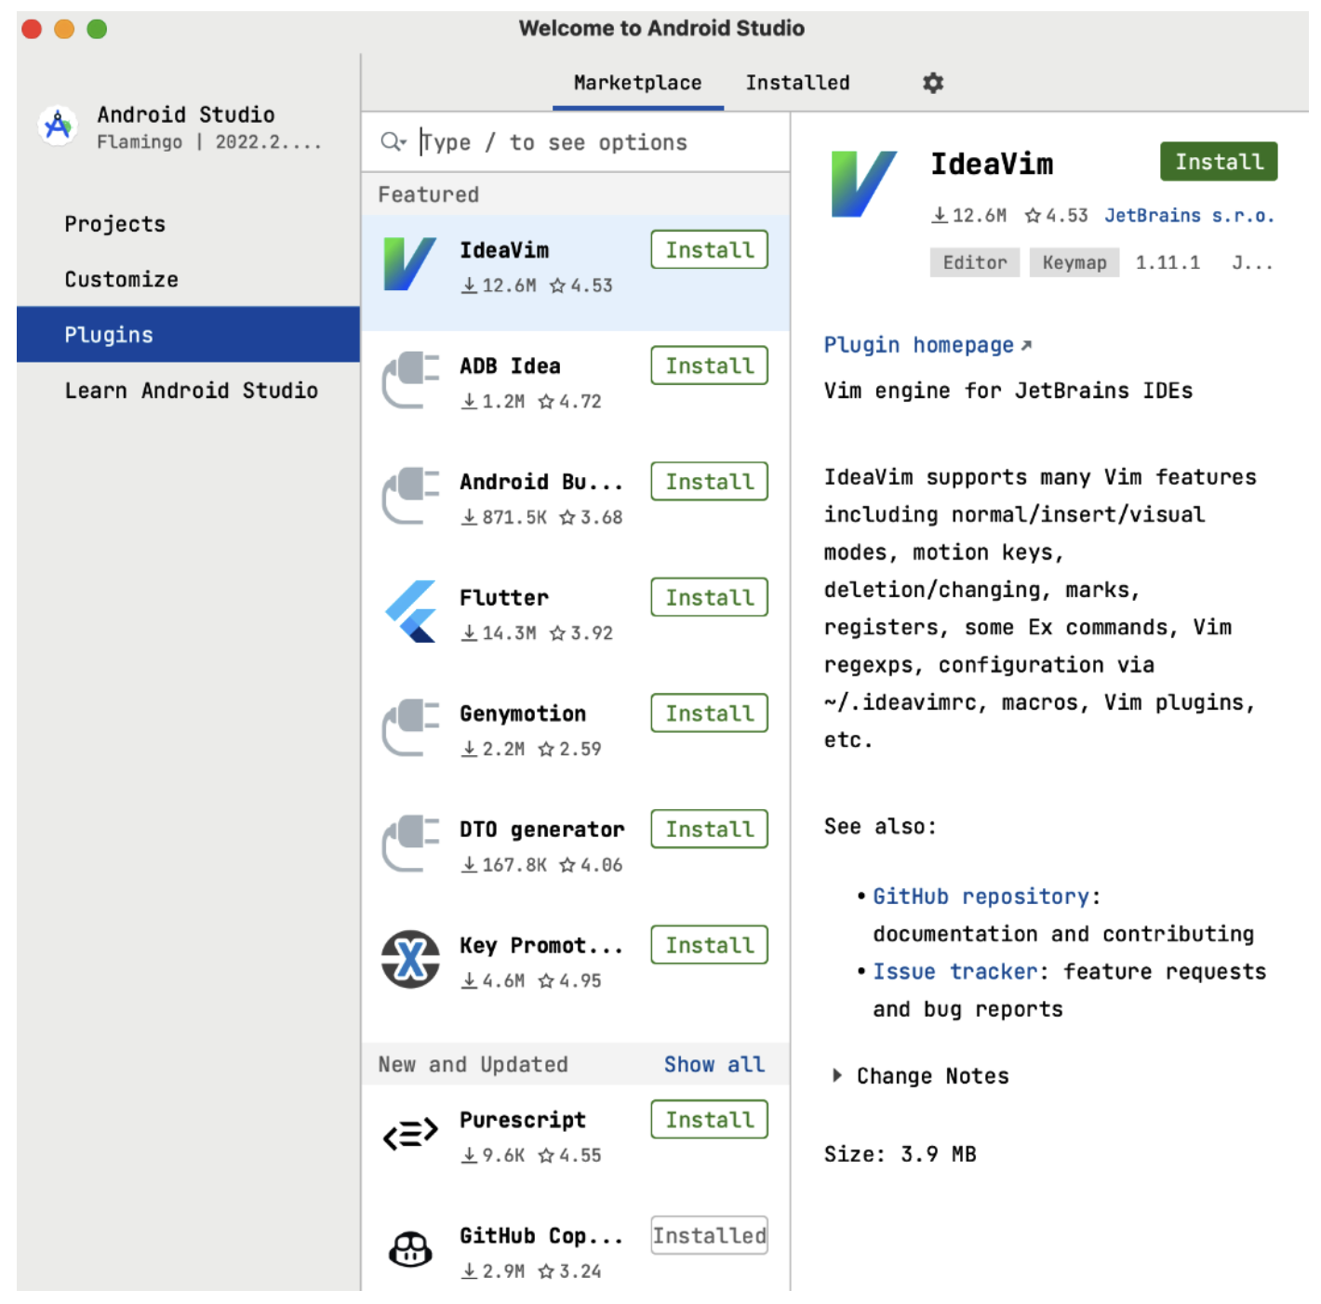This screenshot has width=1321, height=1304.
Task: Click the ADB Idea plug icon
Action: (410, 379)
